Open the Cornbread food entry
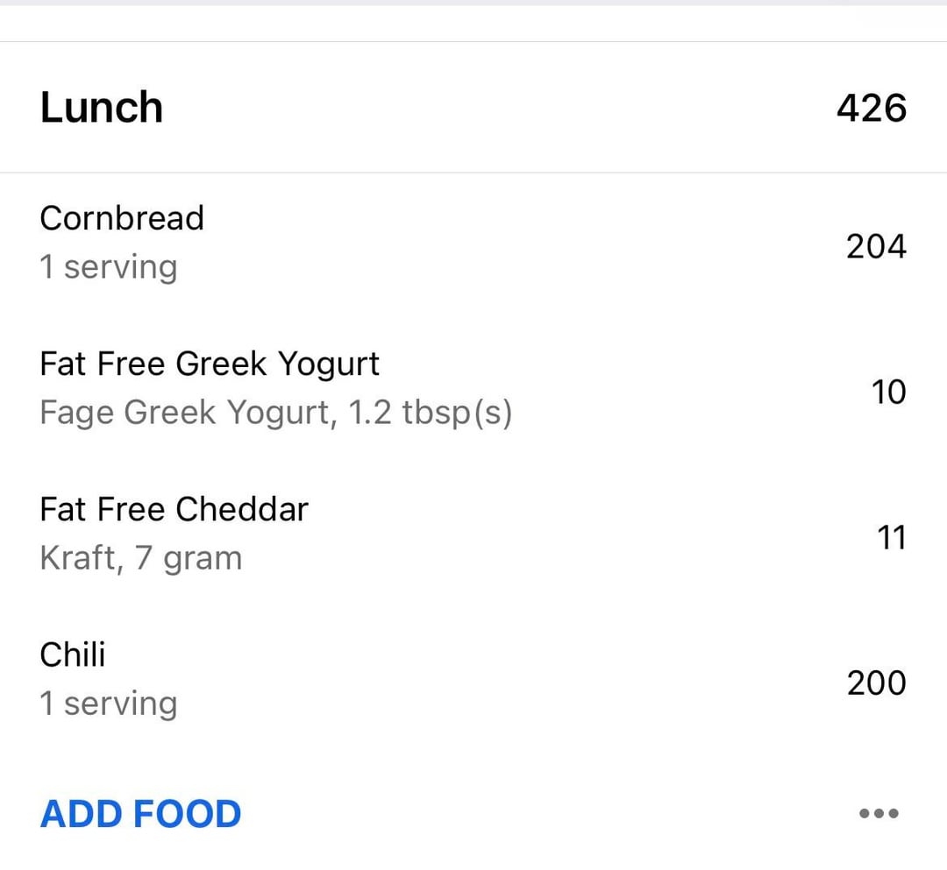Image resolution: width=947 pixels, height=870 pixels. (x=122, y=218)
